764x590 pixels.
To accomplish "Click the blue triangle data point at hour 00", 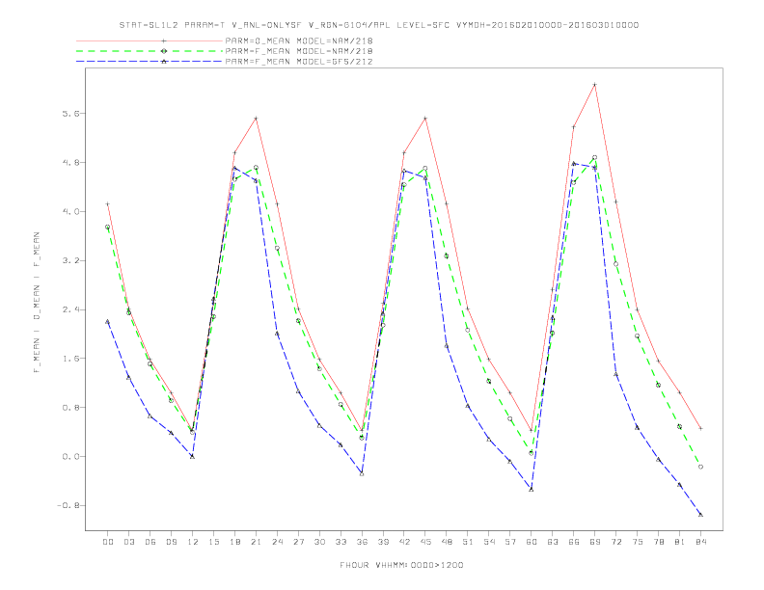I will 108,321.
